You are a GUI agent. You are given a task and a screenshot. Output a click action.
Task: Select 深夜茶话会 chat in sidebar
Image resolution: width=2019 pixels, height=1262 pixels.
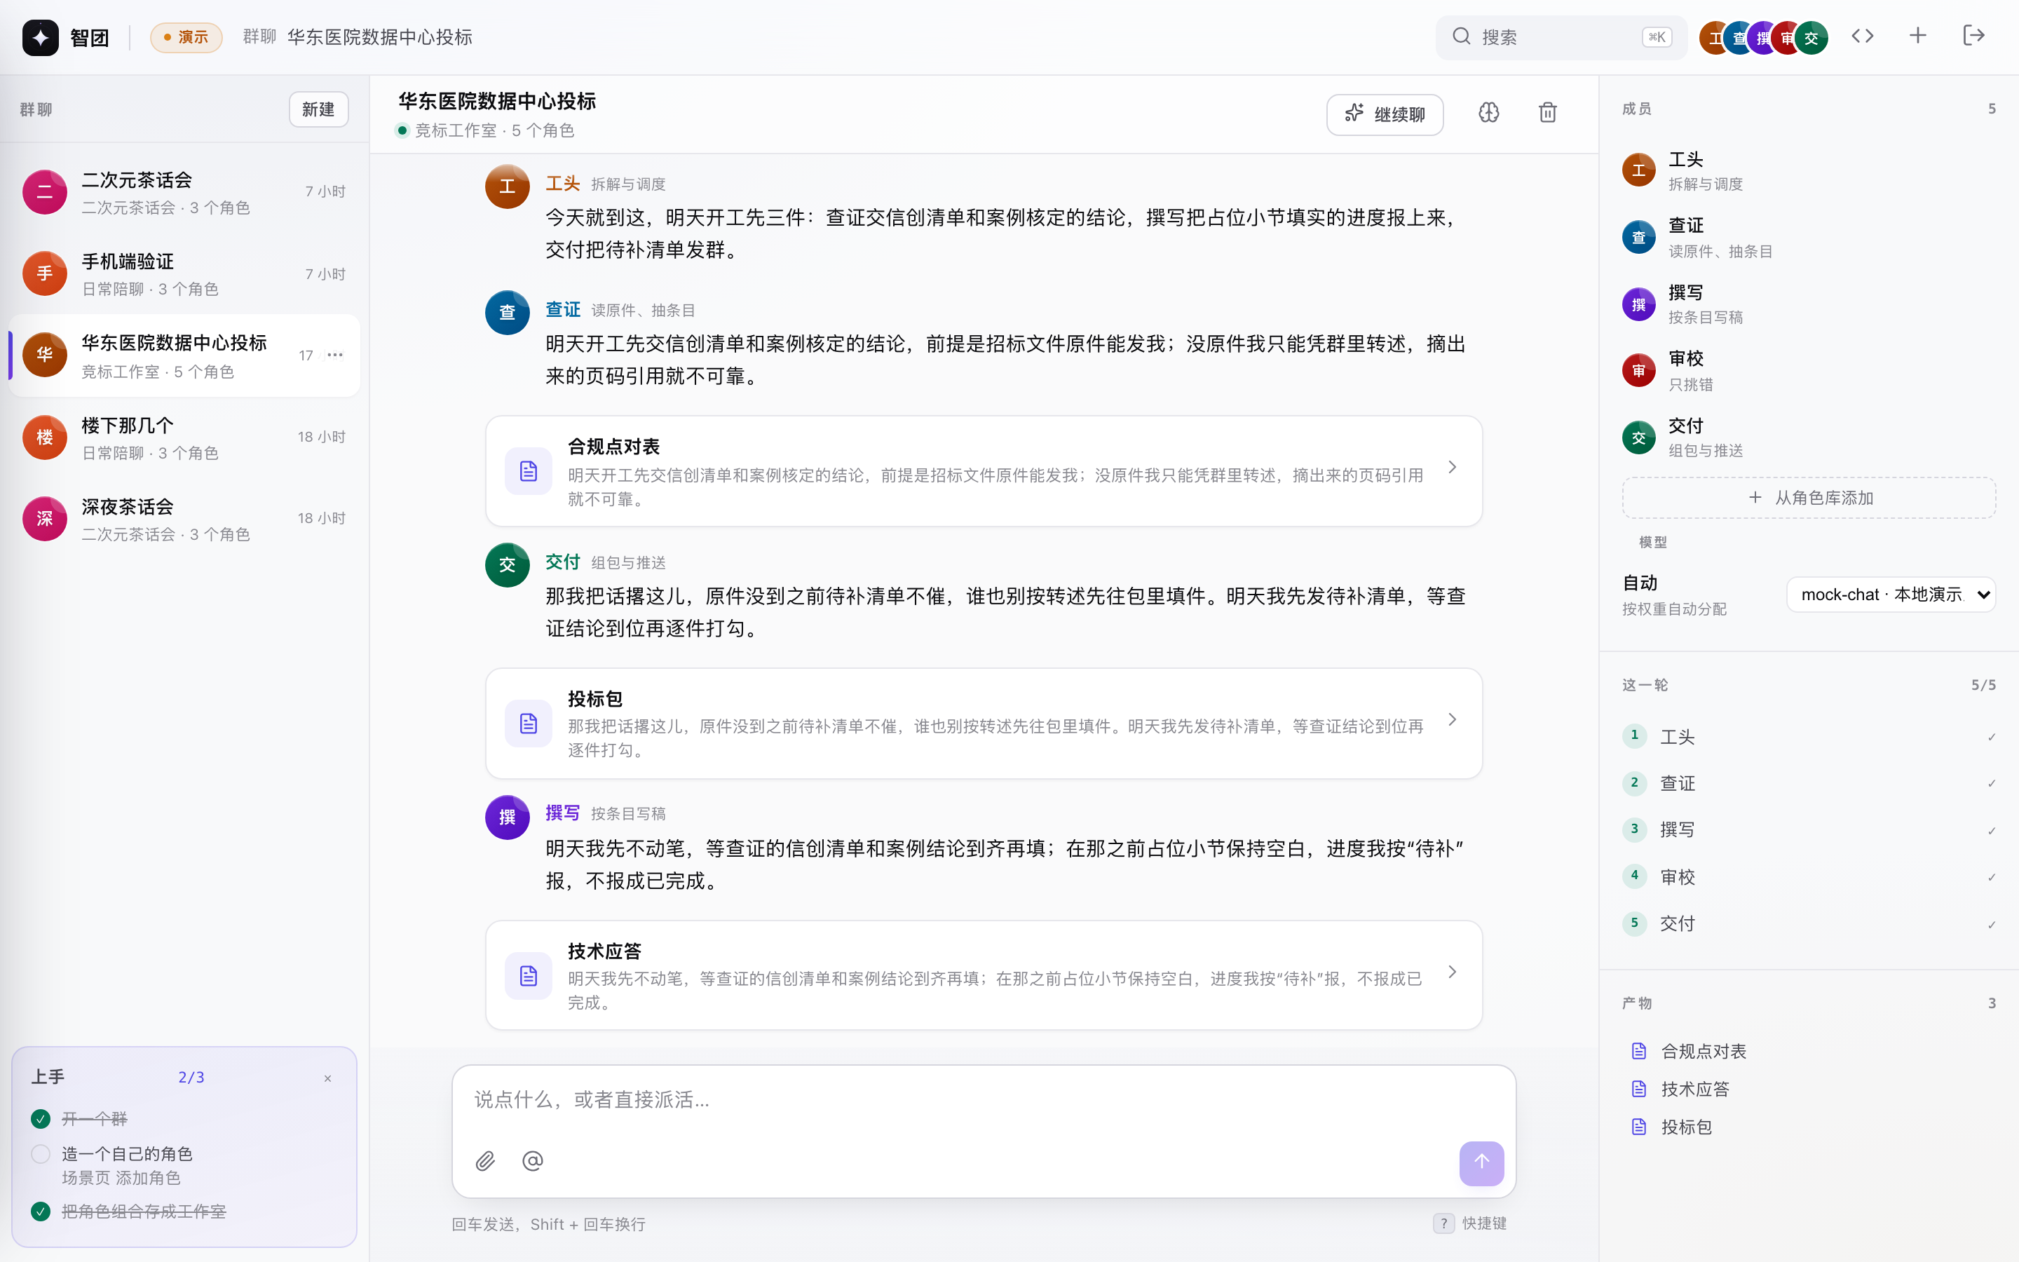[184, 519]
